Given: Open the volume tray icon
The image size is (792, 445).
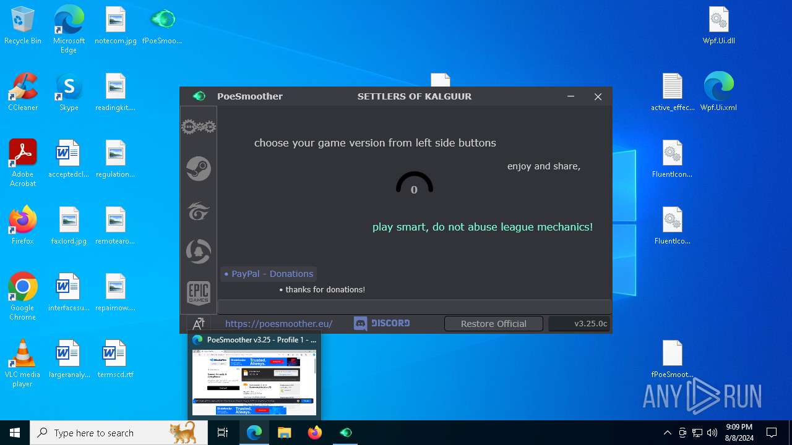Looking at the screenshot, I should pyautogui.click(x=712, y=433).
